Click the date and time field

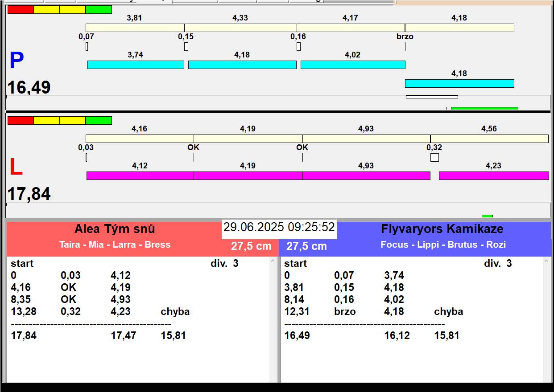279,228
